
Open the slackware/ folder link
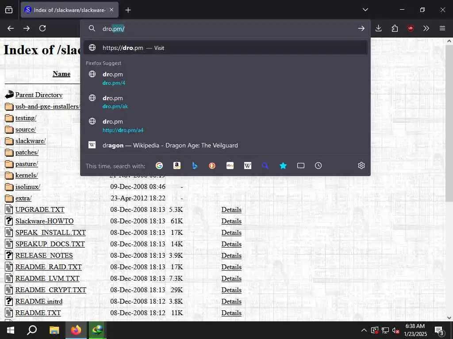31,141
